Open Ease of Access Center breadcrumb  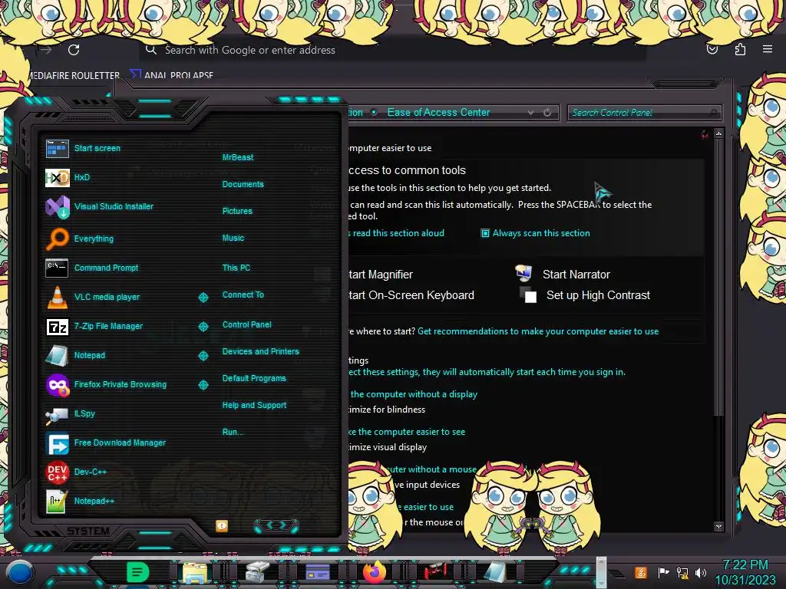(438, 113)
